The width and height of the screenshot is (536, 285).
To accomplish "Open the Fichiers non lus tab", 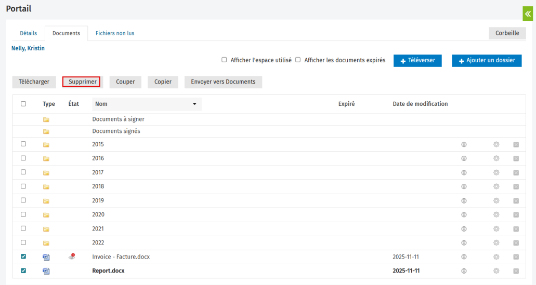I will [115, 33].
